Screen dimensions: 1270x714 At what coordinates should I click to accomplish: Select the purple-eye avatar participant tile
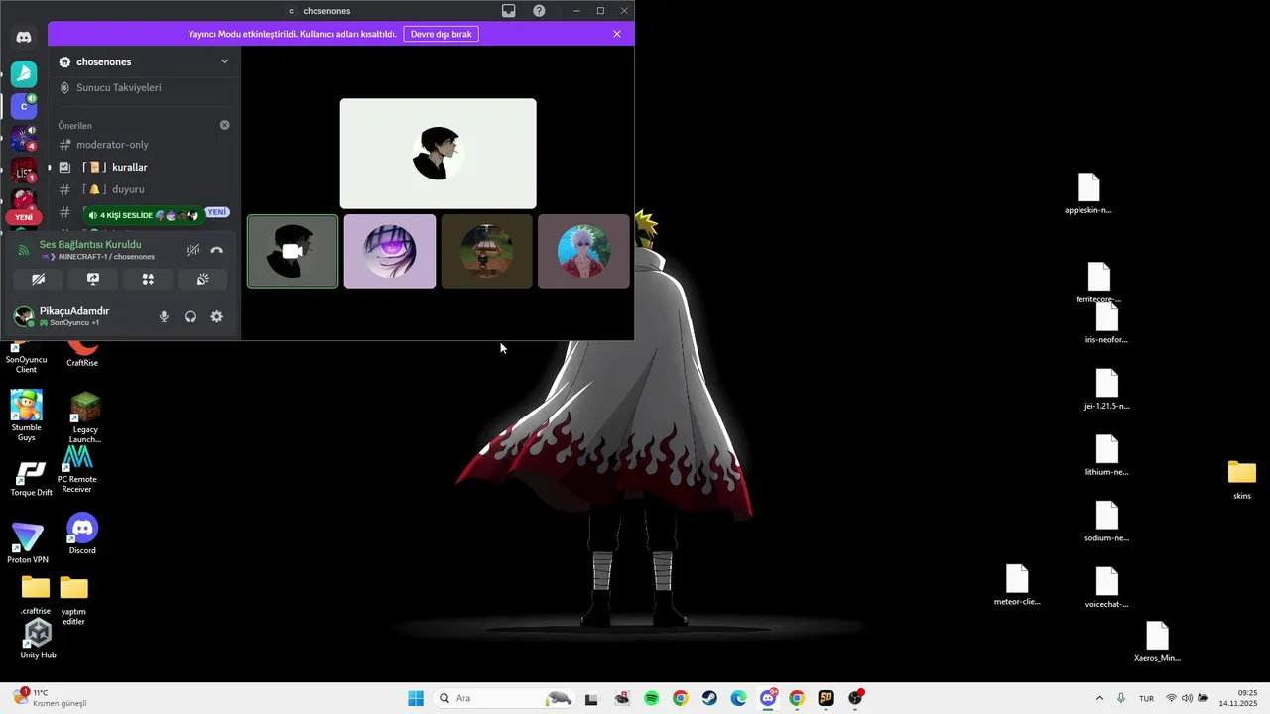click(x=390, y=252)
